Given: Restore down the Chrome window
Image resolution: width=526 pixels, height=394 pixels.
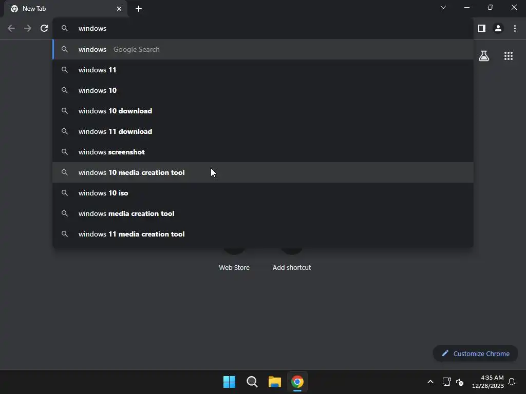Looking at the screenshot, I should [x=491, y=7].
